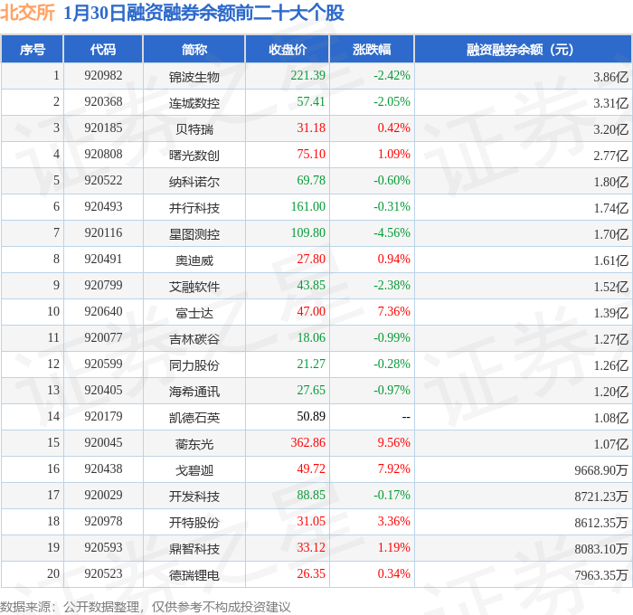Viewport: 633px width, 615px height.
Task: Select stock name 贝特瑞
Action: pyautogui.click(x=194, y=129)
